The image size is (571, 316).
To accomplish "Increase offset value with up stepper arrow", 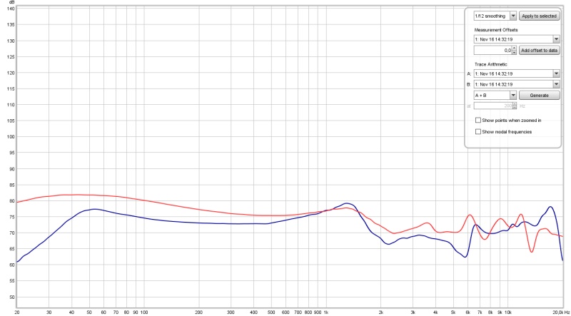I will [x=514, y=48].
